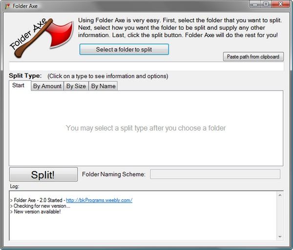Image resolution: width=293 pixels, height=250 pixels.
Task: Click the 'Folder Naming Scheme:' label
Action: click(114, 174)
